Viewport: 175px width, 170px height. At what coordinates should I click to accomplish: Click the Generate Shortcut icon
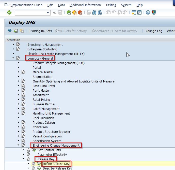[139, 12]
